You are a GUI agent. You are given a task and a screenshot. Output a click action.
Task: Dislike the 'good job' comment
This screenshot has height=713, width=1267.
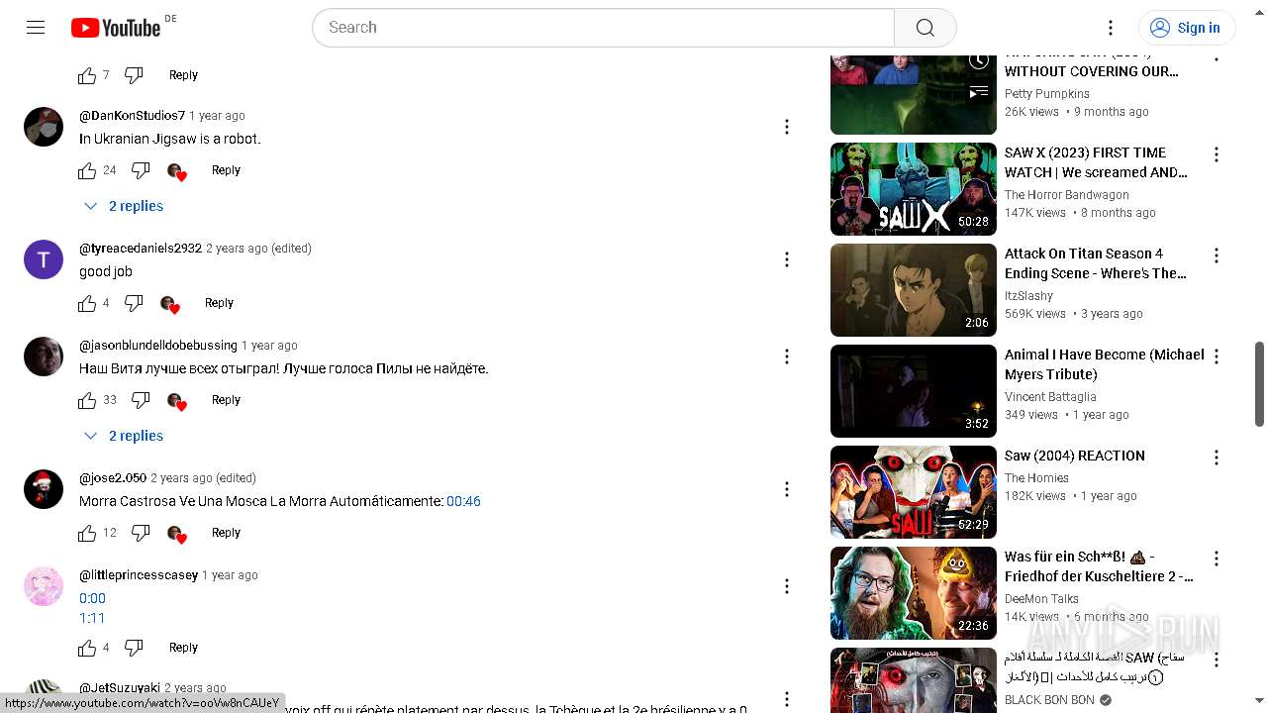134,303
